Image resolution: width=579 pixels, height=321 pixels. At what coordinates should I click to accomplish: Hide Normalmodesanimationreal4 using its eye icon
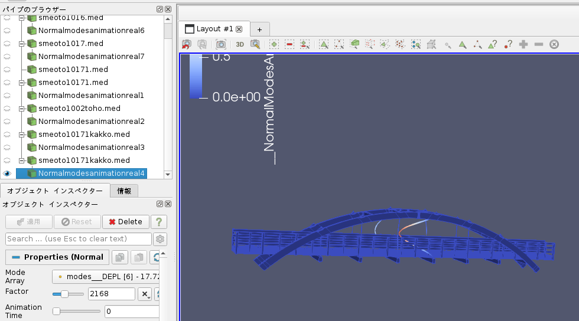[x=7, y=173]
